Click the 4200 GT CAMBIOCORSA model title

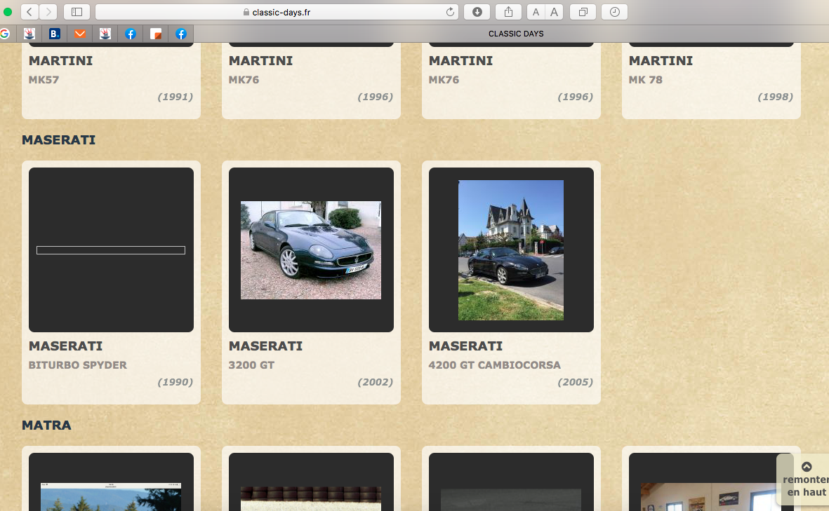coord(494,365)
